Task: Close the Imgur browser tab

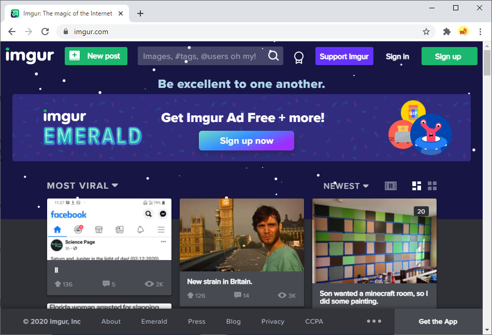Action: point(121,13)
